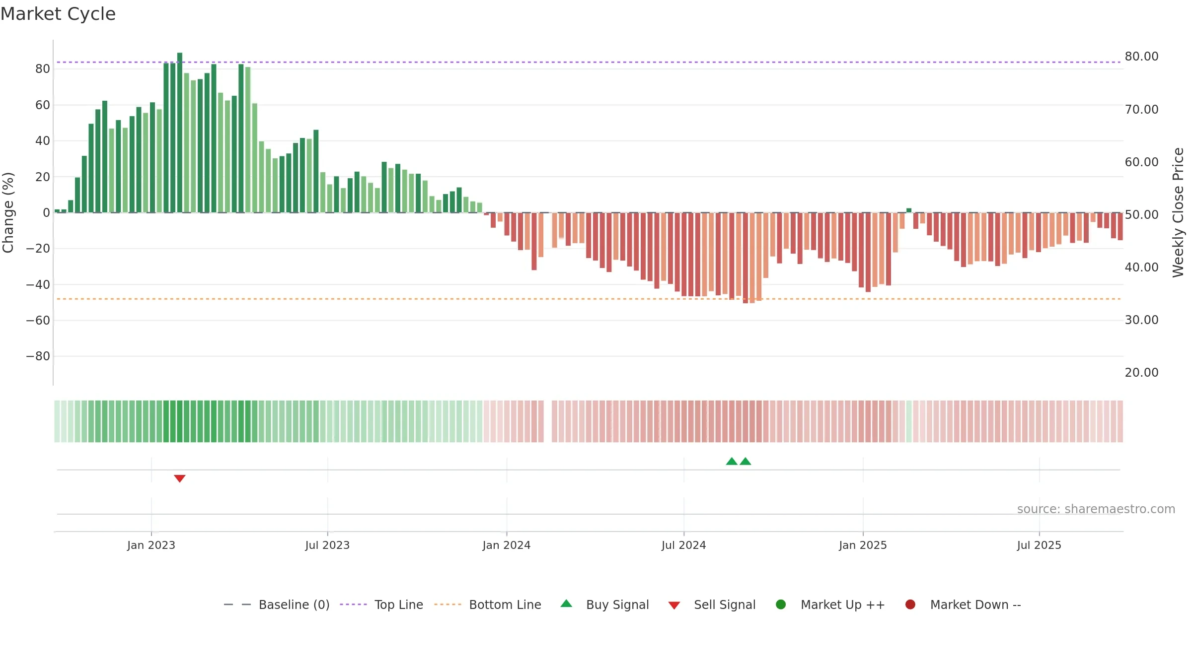Click the 50.00 right axis value
Screen dimensions: 1192x670
coord(1141,214)
